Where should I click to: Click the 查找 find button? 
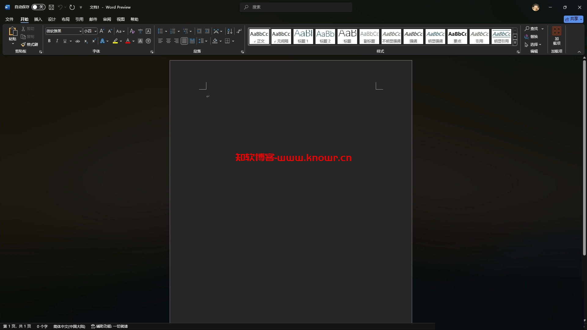[531, 28]
